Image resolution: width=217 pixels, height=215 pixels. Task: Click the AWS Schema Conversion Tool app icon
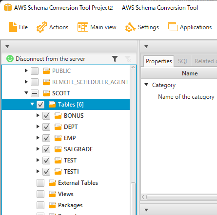point(8,7)
